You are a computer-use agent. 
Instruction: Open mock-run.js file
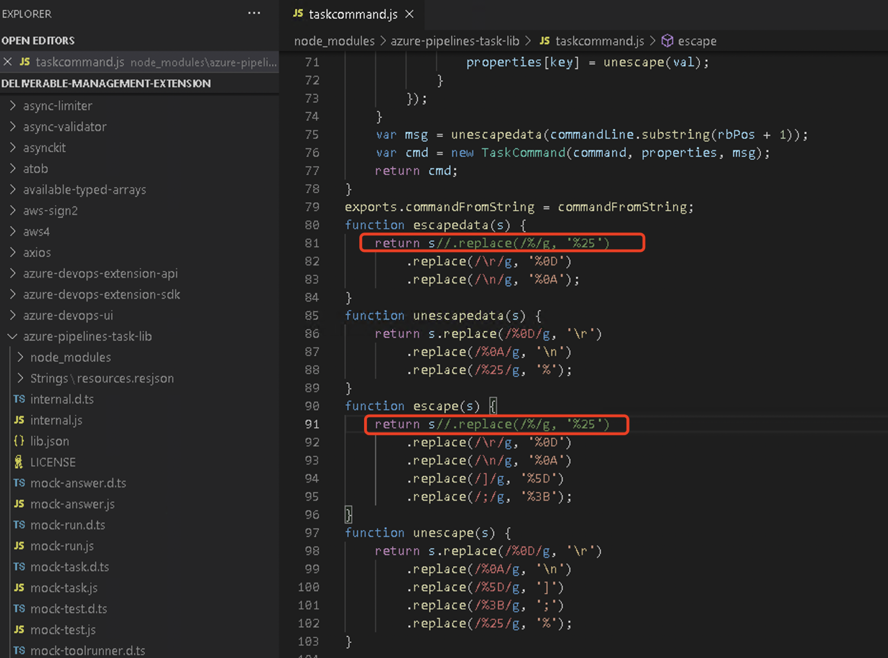[62, 546]
